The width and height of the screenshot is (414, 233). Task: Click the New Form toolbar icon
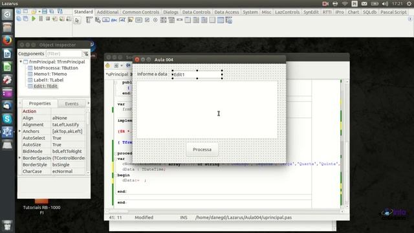[x=25, y=12]
